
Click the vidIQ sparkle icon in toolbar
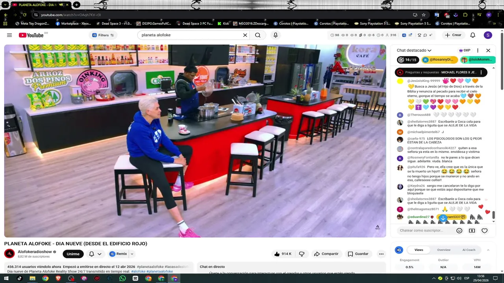(430, 35)
